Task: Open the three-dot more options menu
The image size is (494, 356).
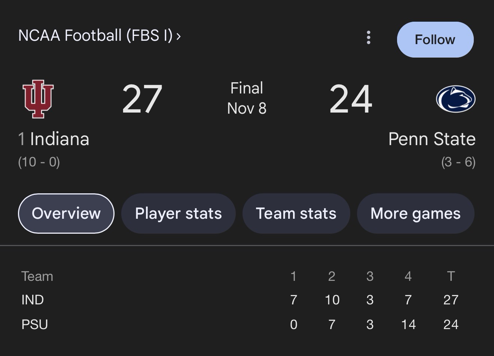Action: [369, 37]
